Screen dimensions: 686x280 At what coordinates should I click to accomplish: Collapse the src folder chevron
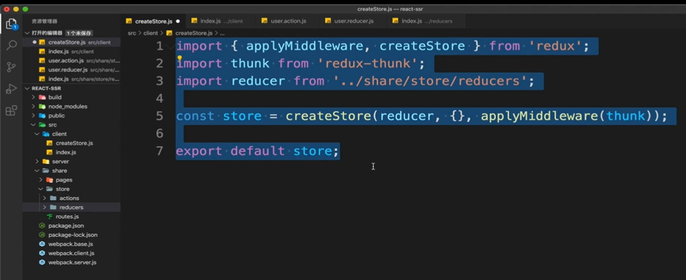[33, 125]
